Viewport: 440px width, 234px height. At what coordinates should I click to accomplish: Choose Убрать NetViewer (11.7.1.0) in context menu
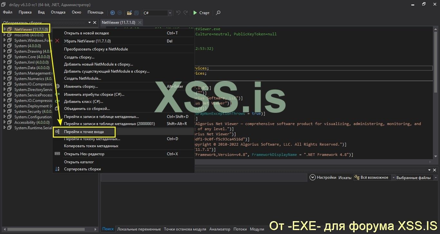pos(123,41)
